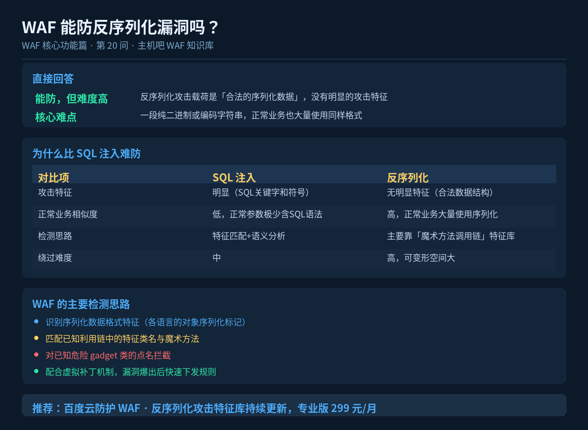588x430 pixels.
Task: Click the cell "明显（SQL关键字和符号）"
Action: pos(263,193)
